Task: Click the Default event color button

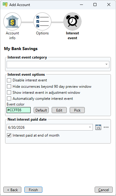Action: (x=41, y=110)
